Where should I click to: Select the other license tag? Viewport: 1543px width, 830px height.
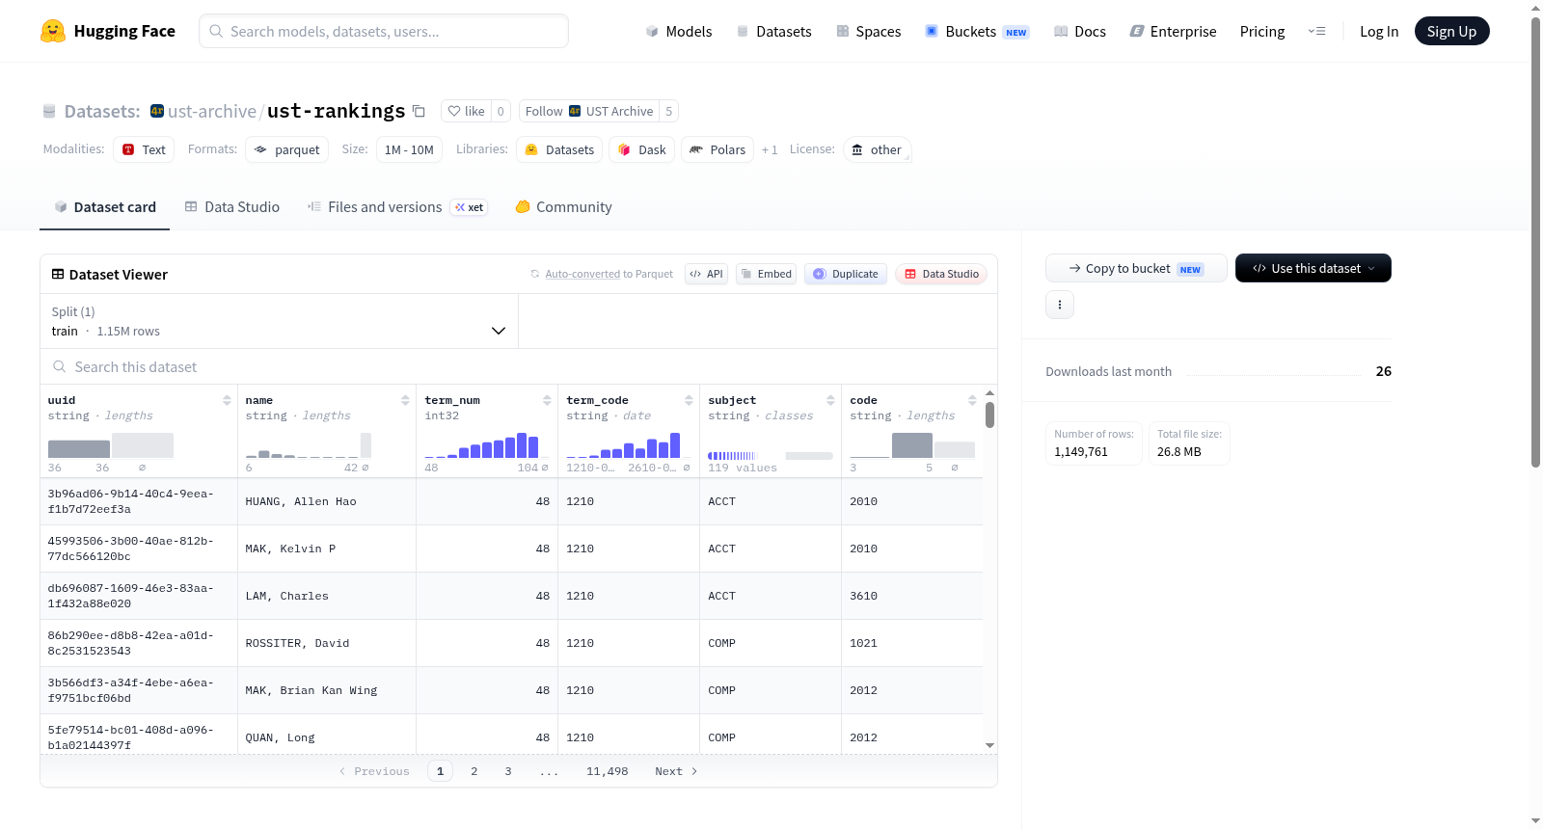(877, 149)
